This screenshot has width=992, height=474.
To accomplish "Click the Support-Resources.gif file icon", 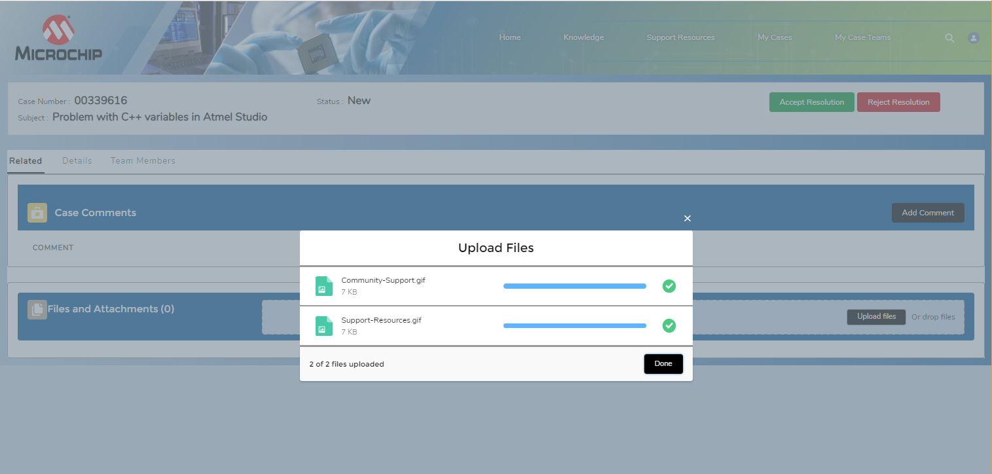I will point(324,326).
